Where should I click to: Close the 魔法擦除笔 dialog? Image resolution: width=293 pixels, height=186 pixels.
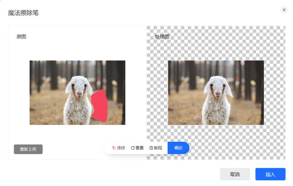click(x=284, y=10)
